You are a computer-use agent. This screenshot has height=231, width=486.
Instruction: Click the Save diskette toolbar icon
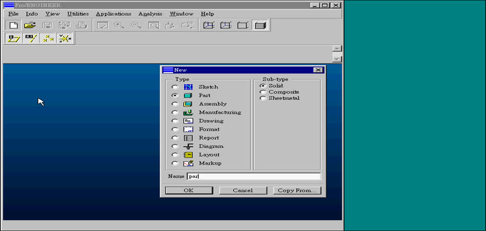(47, 25)
